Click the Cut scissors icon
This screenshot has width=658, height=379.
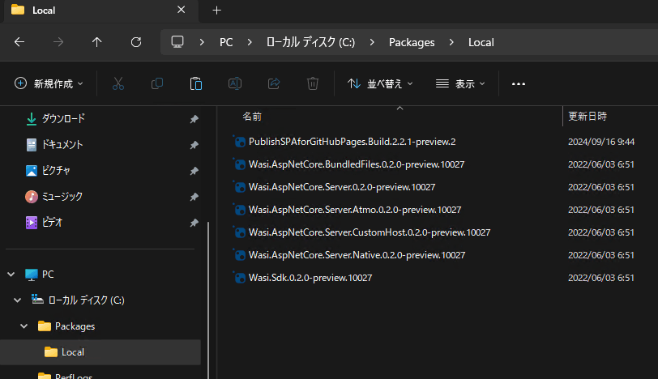118,84
